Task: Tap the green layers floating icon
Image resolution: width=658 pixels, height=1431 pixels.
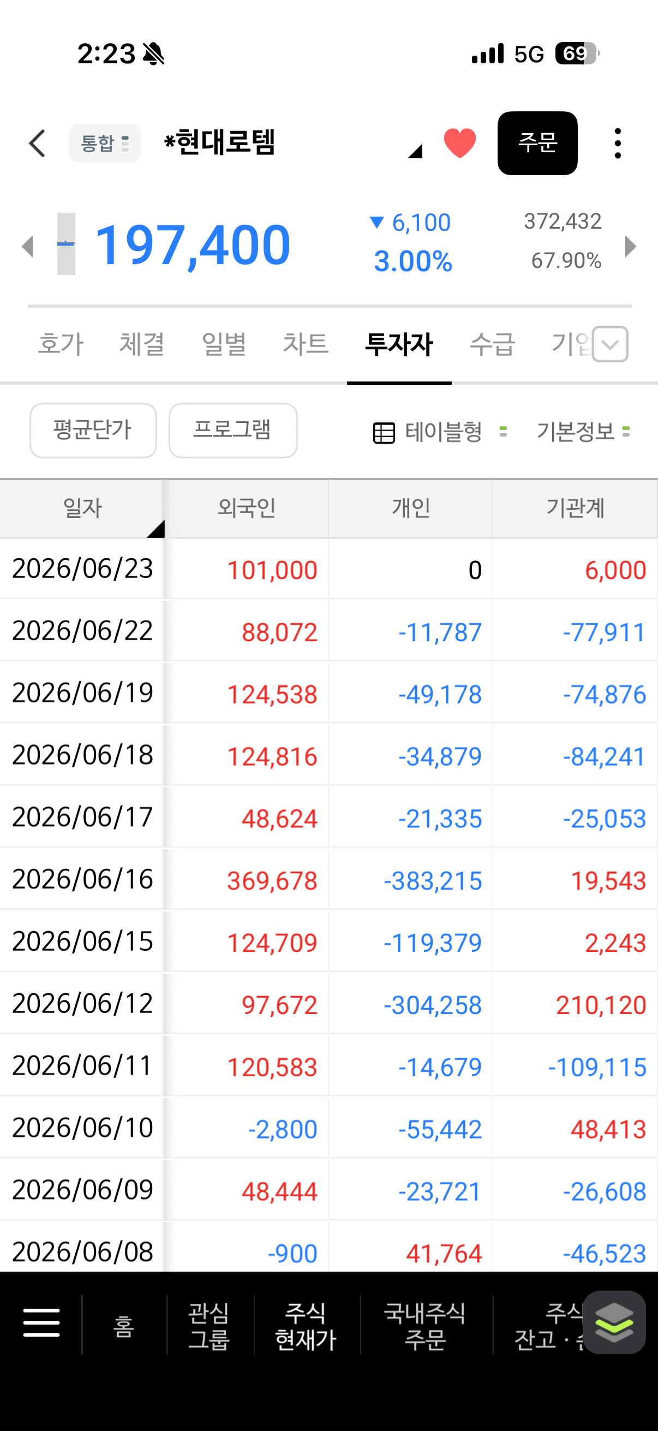Action: [614, 1322]
